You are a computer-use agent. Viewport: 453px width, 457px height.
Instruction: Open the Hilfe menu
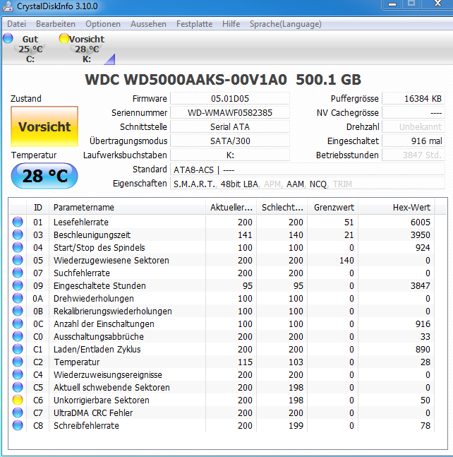pos(231,24)
